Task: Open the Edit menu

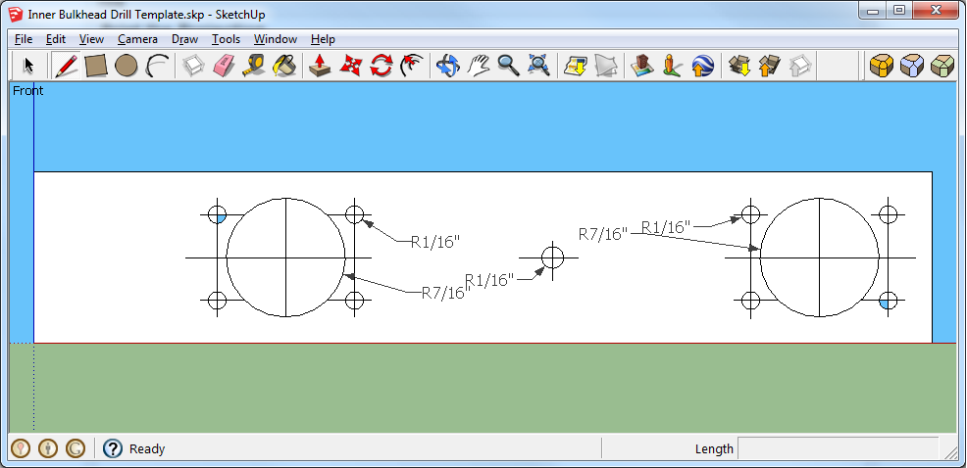Action: click(56, 39)
